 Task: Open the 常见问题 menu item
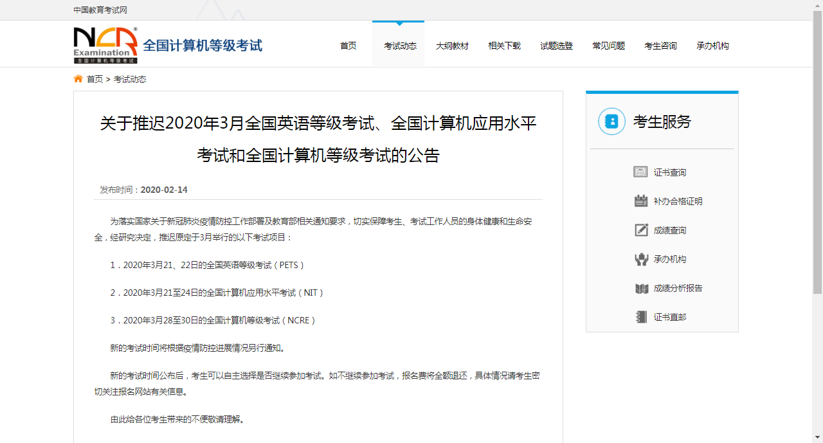click(608, 46)
